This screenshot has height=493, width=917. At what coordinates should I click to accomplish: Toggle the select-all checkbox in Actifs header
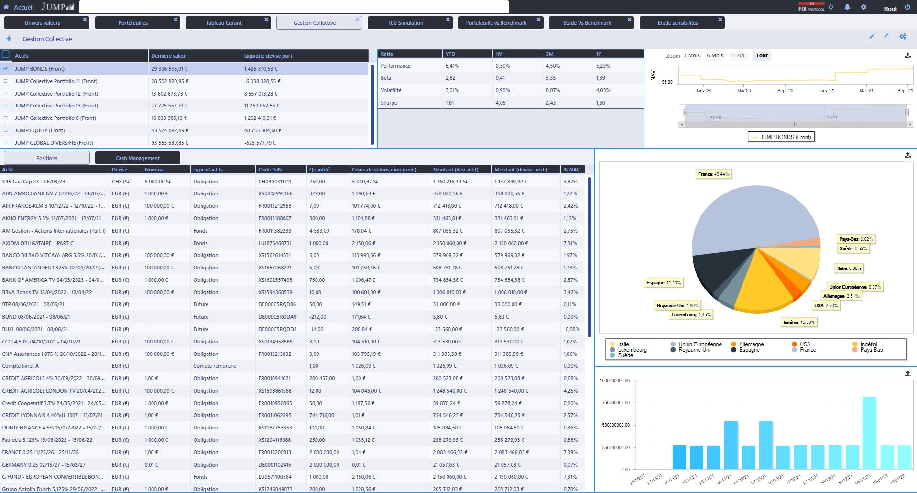pos(6,54)
